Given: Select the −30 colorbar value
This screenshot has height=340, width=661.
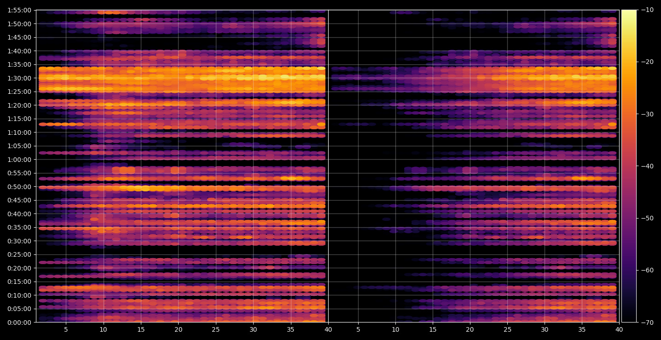Looking at the screenshot, I should click(647, 114).
